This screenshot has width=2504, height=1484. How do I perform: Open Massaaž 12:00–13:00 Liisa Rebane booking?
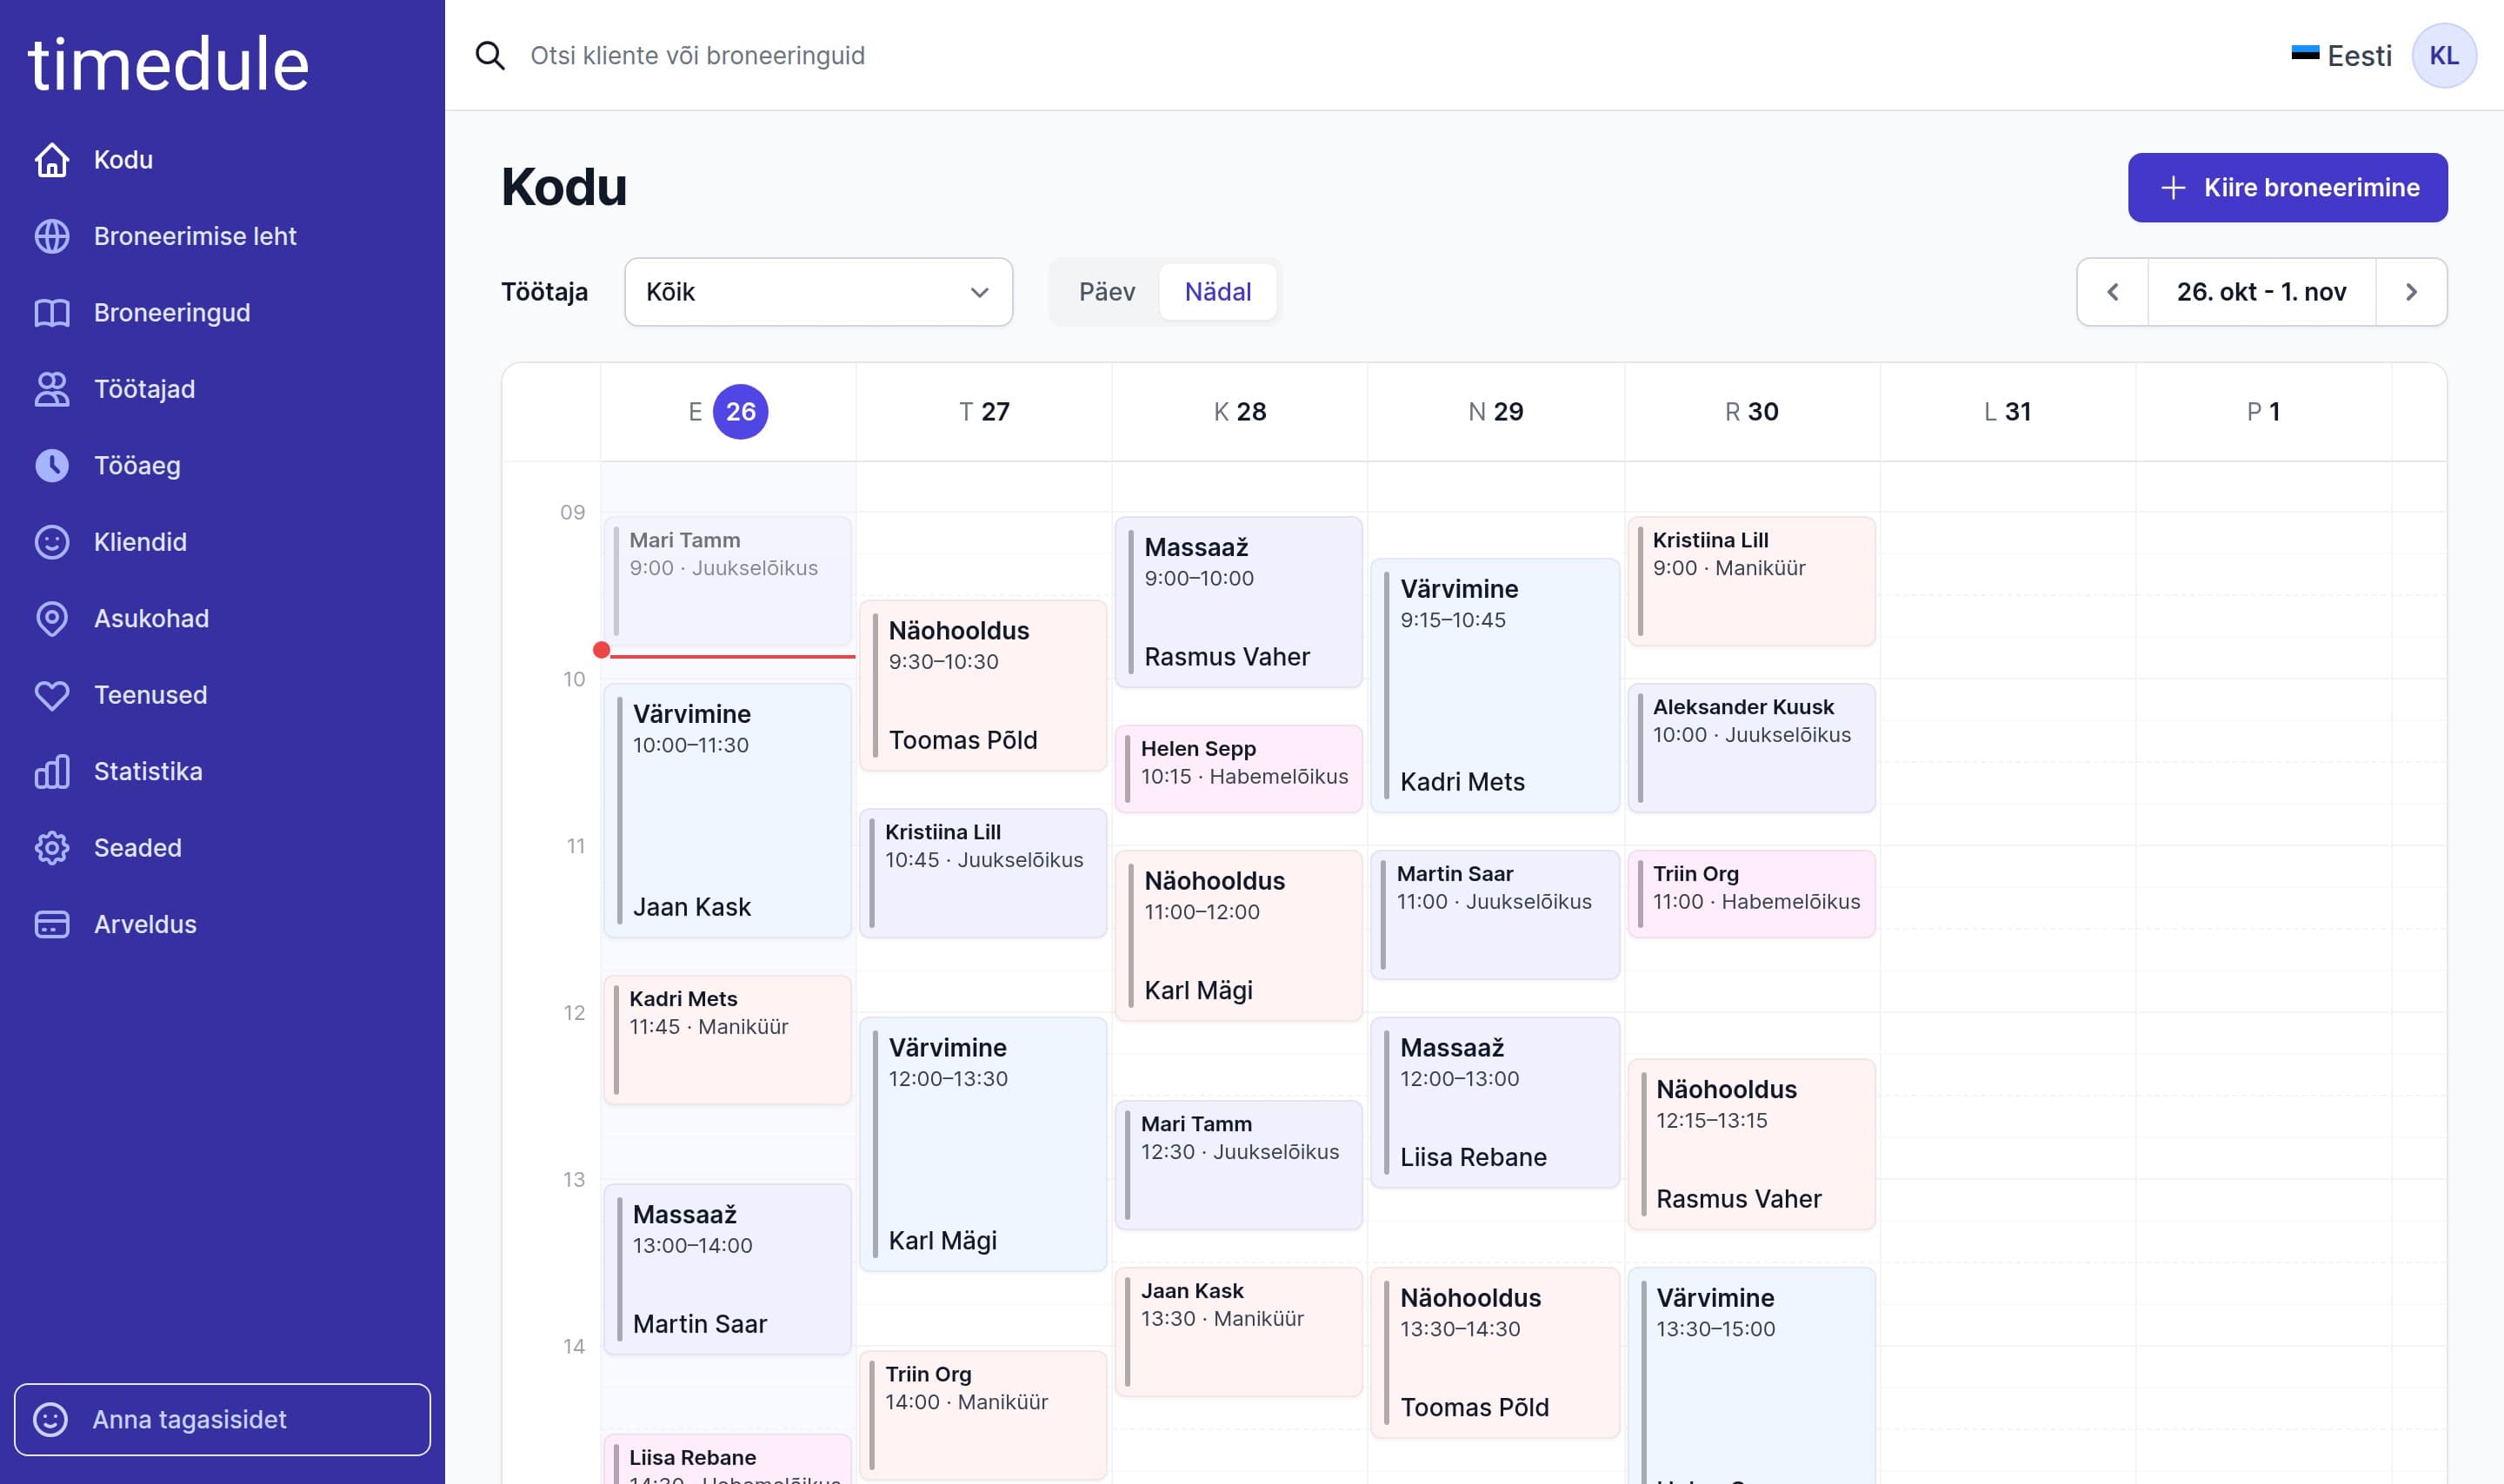1495,1102
